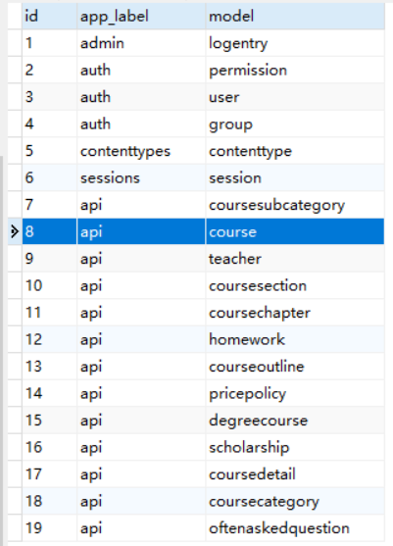Select the scholarship cell
The width and height of the screenshot is (393, 546).
point(295,447)
